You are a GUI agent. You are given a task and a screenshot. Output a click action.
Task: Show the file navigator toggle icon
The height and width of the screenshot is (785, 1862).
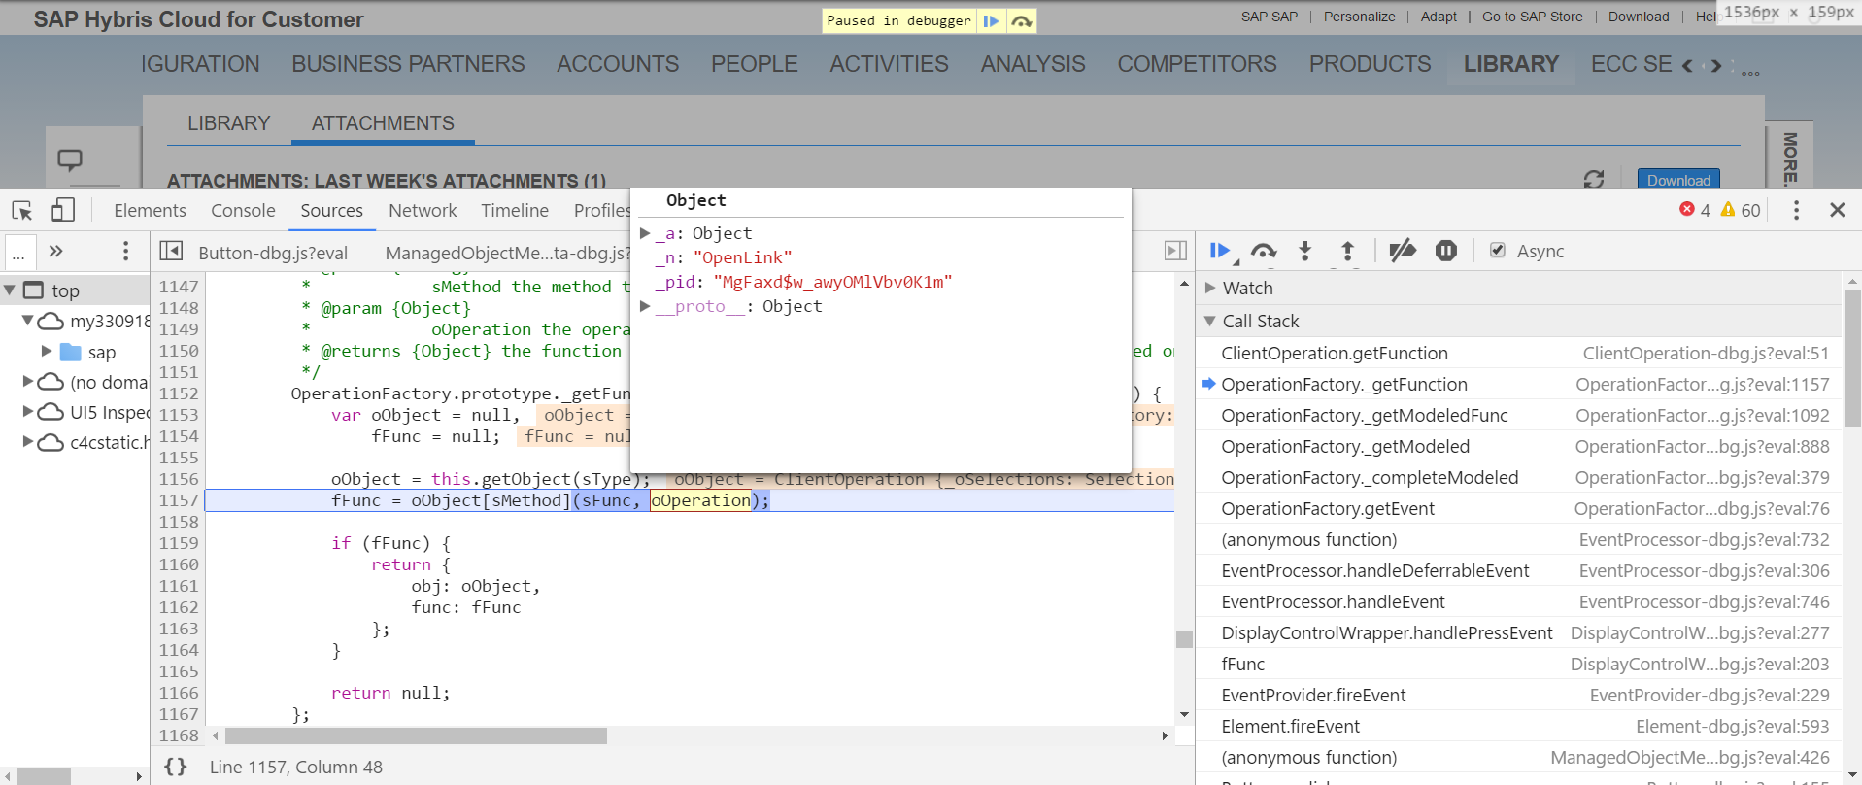point(171,252)
